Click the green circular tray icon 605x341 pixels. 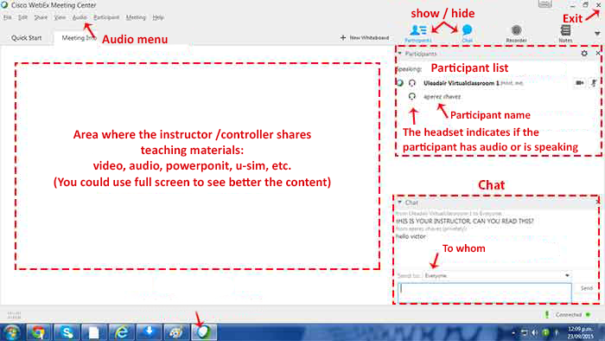click(x=545, y=332)
